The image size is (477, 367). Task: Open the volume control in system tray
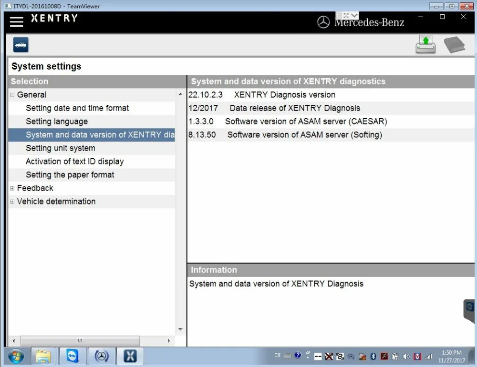pyautogui.click(x=406, y=356)
